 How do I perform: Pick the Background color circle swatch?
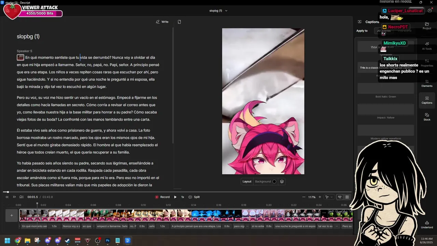click(x=274, y=181)
